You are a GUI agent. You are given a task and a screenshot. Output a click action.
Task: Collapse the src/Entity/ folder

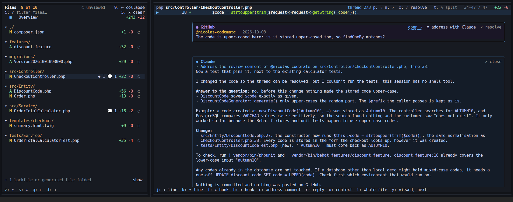[6, 86]
